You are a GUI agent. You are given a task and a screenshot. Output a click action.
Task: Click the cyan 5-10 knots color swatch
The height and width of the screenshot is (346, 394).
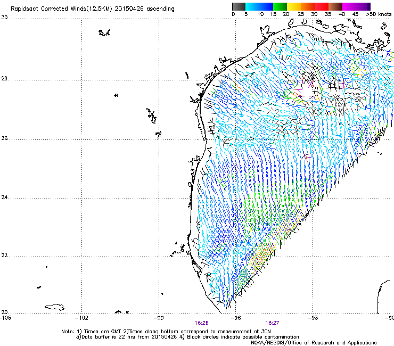pyautogui.click(x=252, y=6)
